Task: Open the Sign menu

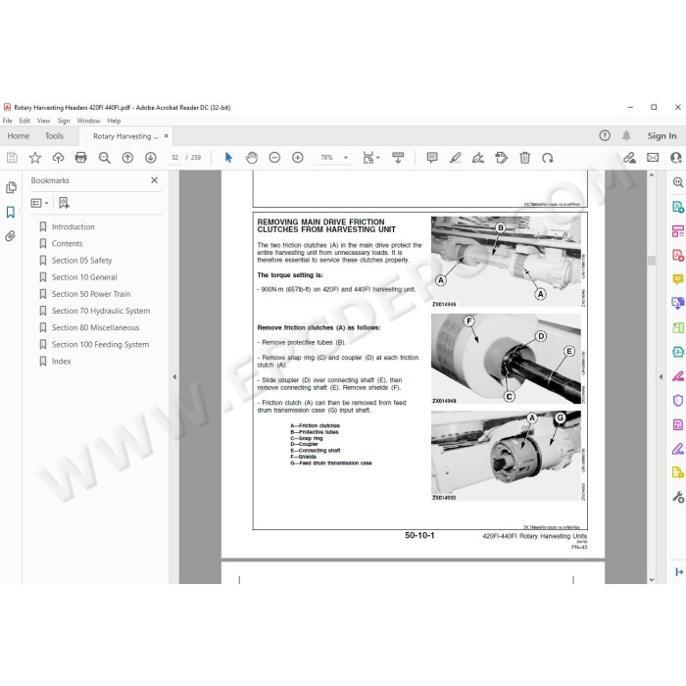Action: [64, 121]
